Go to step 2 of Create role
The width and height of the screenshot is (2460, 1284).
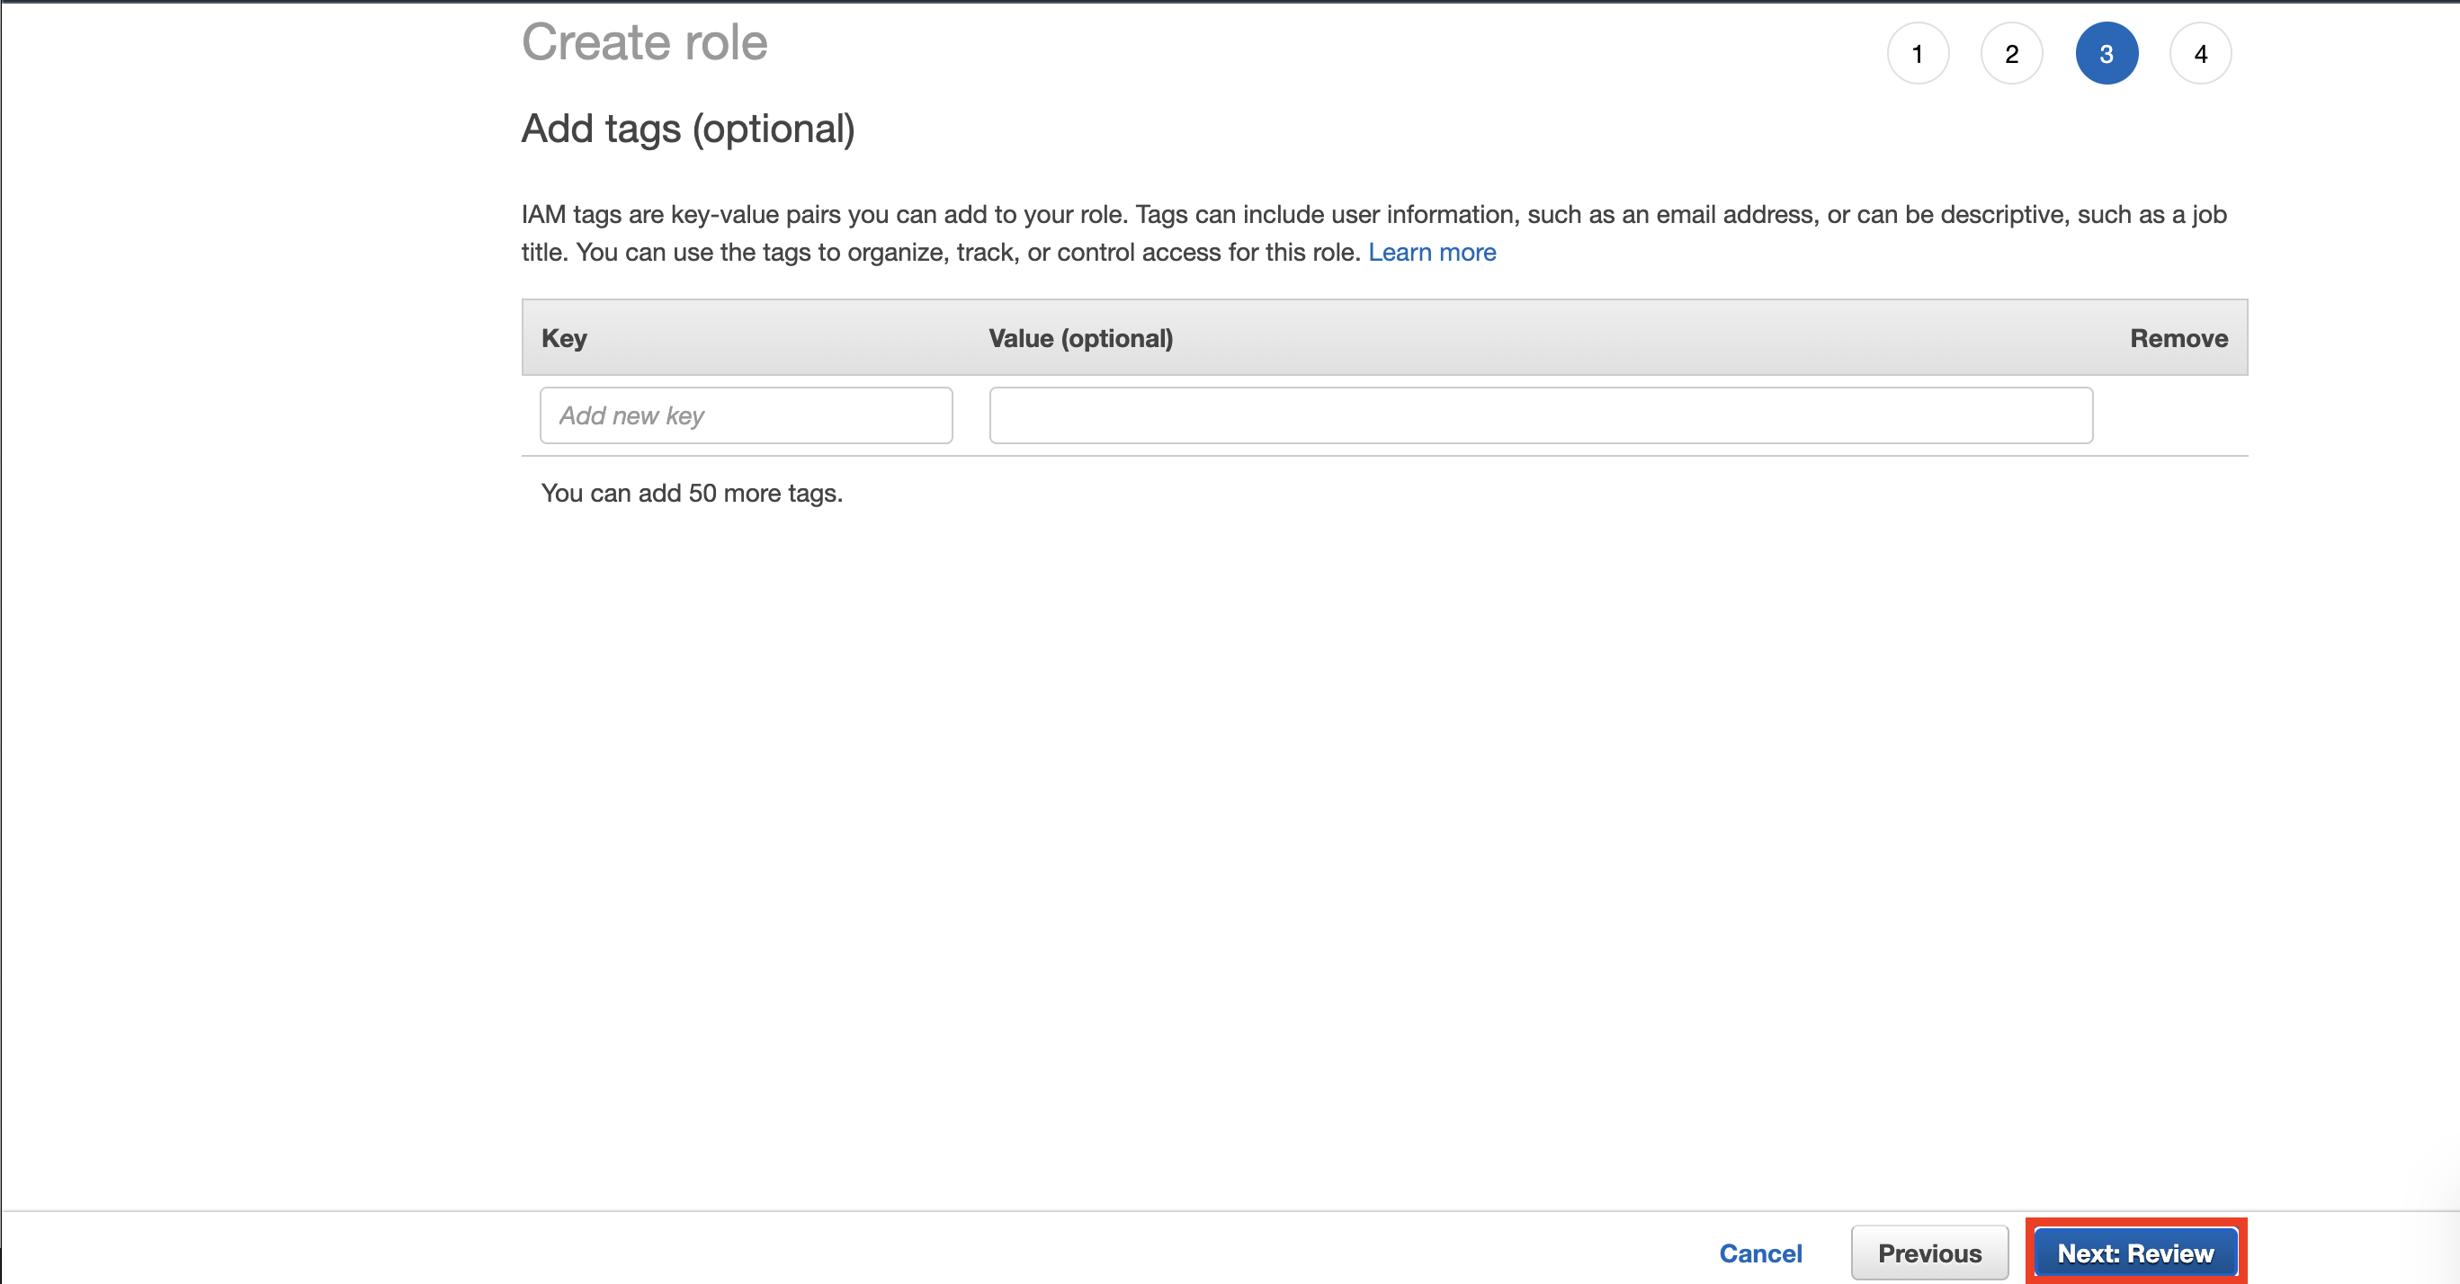point(2011,53)
